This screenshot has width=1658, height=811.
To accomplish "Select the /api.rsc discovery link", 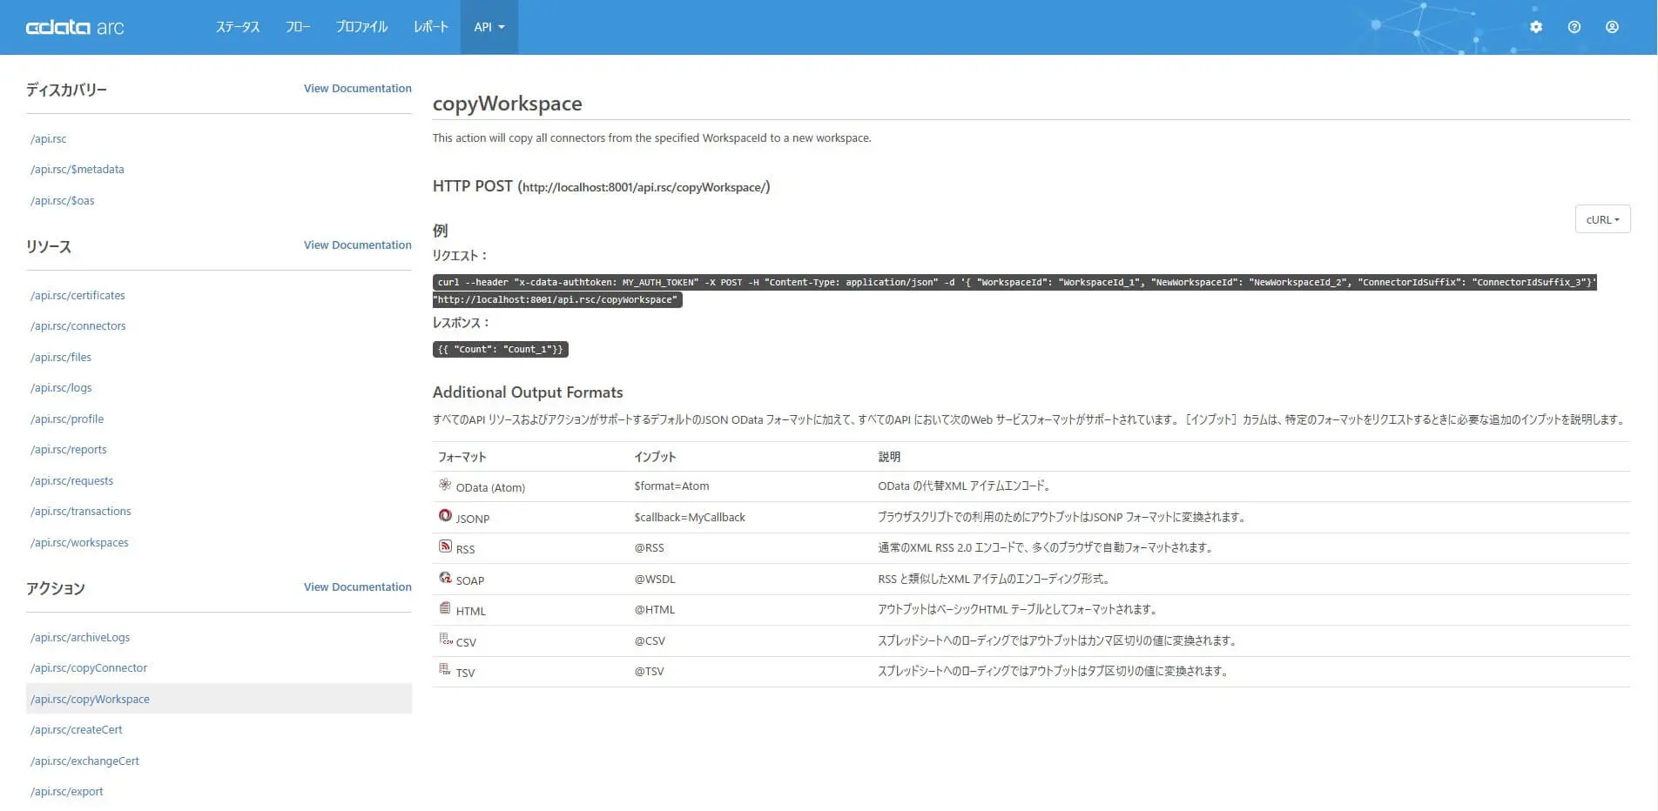I will (x=49, y=139).
